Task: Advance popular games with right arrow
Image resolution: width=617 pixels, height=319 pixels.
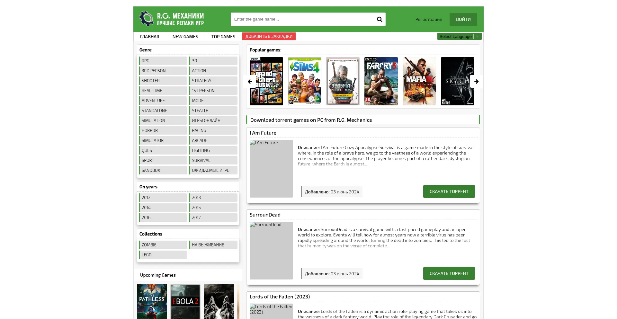Action: [x=476, y=82]
